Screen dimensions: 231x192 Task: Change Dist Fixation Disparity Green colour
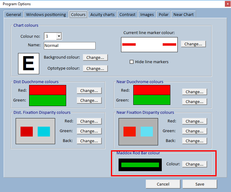(89, 131)
